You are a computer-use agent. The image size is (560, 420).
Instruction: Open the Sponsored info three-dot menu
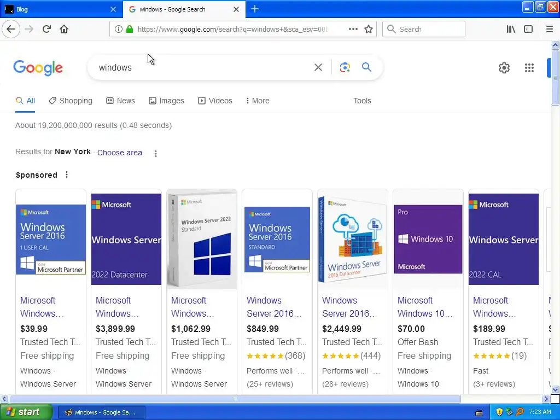[x=66, y=174]
